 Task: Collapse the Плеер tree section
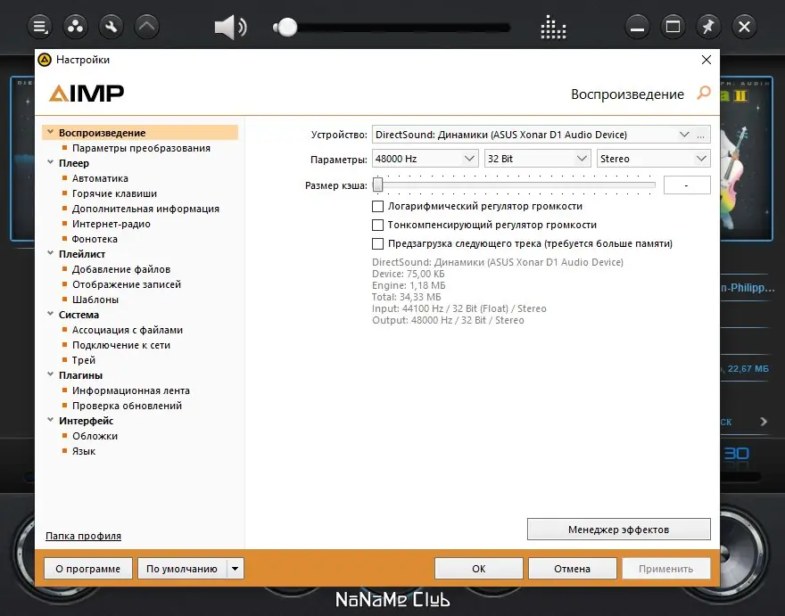[50, 162]
